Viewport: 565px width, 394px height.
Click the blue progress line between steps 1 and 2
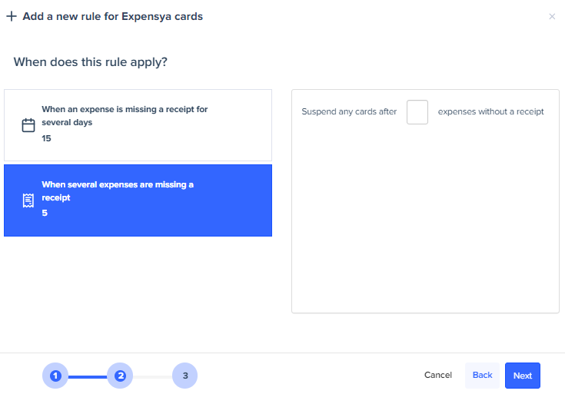tap(88, 376)
